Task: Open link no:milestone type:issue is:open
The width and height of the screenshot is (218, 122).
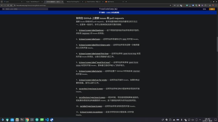Action: click(92, 97)
